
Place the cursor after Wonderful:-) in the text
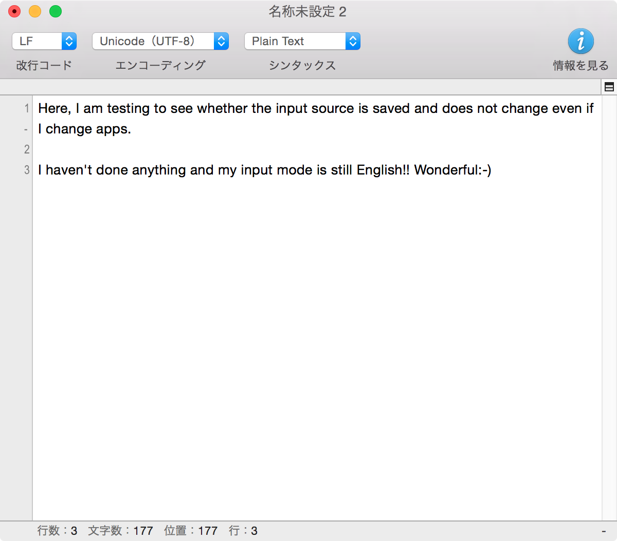(492, 170)
